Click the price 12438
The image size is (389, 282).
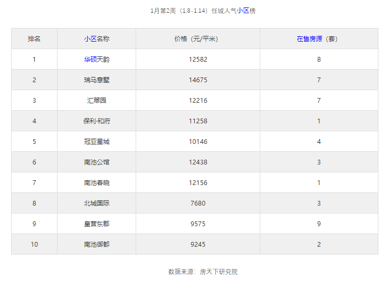[x=198, y=162]
